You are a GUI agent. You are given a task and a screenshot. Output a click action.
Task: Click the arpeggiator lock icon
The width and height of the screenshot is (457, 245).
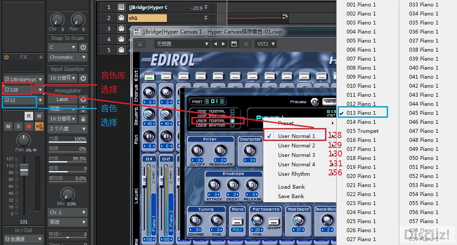pyautogui.click(x=83, y=119)
